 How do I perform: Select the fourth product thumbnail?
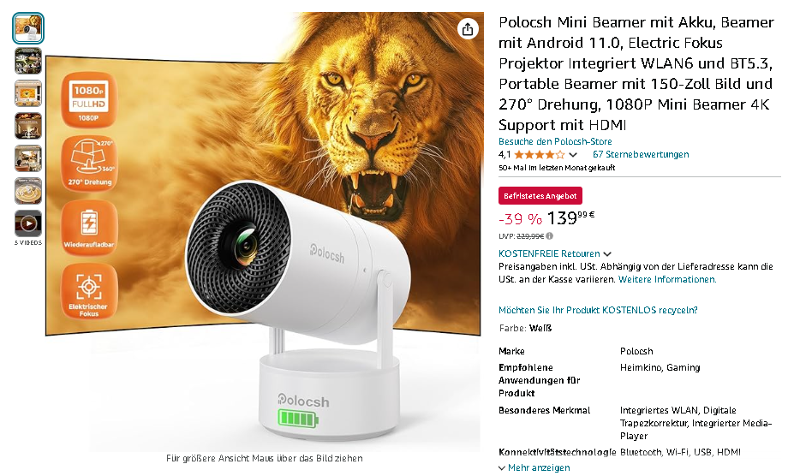coord(28,126)
